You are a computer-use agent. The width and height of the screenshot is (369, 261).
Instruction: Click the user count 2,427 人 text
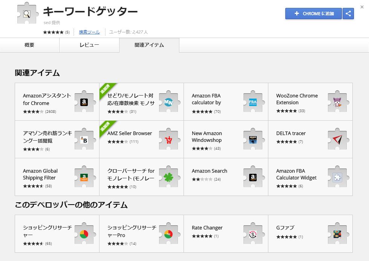pyautogui.click(x=128, y=32)
